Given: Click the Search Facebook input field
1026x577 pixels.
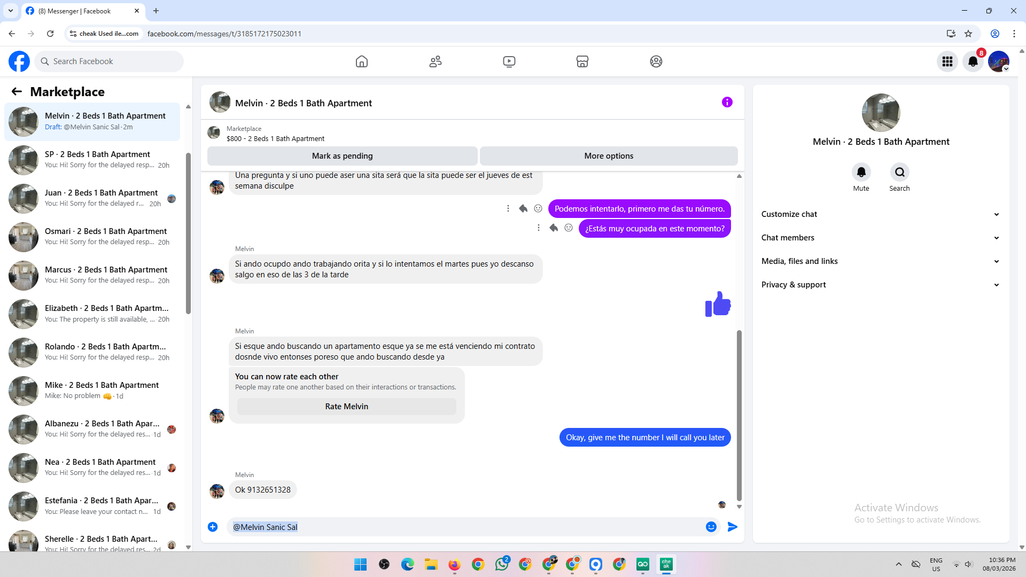Looking at the screenshot, I should [x=110, y=61].
